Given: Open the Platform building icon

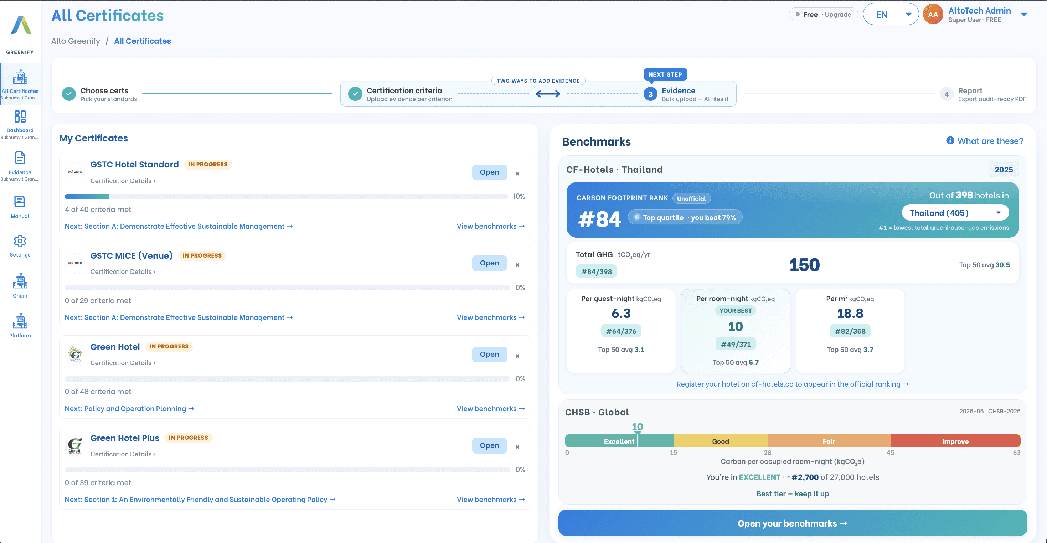Looking at the screenshot, I should [20, 321].
